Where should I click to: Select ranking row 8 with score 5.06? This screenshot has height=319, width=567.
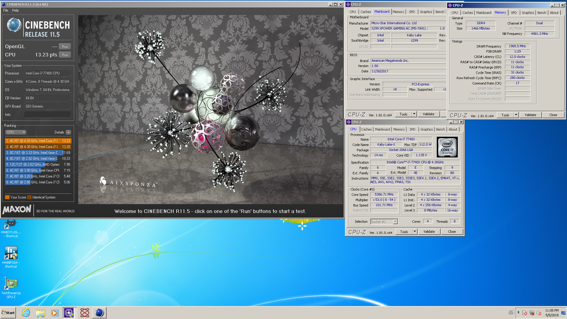tap(38, 182)
